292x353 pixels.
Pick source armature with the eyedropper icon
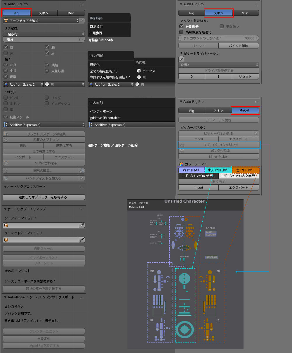coord(82,225)
